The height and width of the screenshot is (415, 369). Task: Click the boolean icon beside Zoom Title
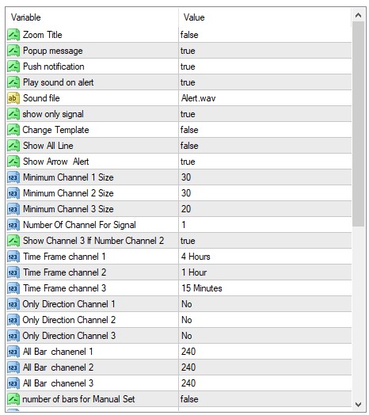[x=13, y=35]
